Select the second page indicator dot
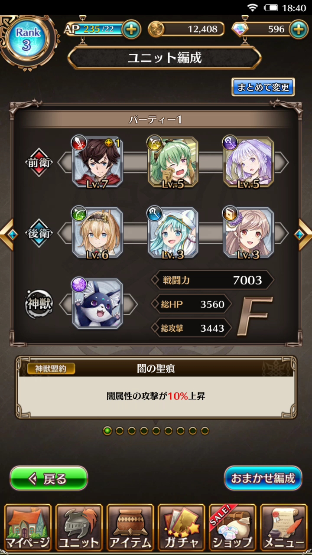Viewport: 312px width, 555px height. (x=120, y=431)
